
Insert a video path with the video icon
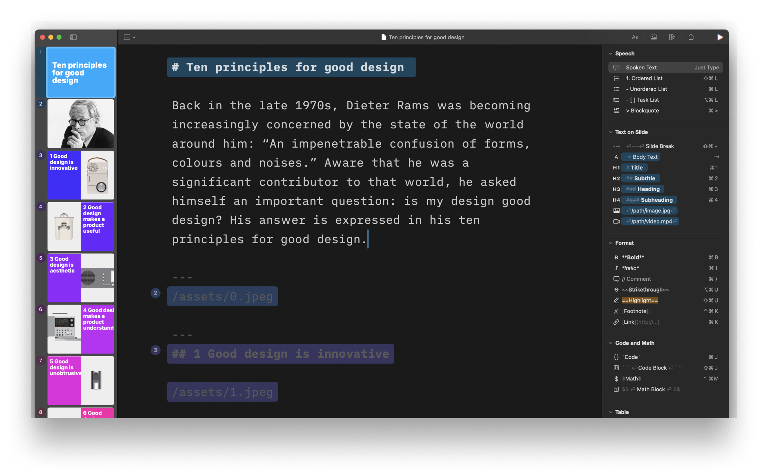(x=650, y=221)
